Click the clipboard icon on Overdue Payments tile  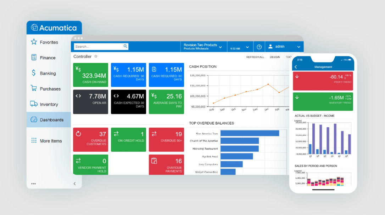[x=154, y=161]
